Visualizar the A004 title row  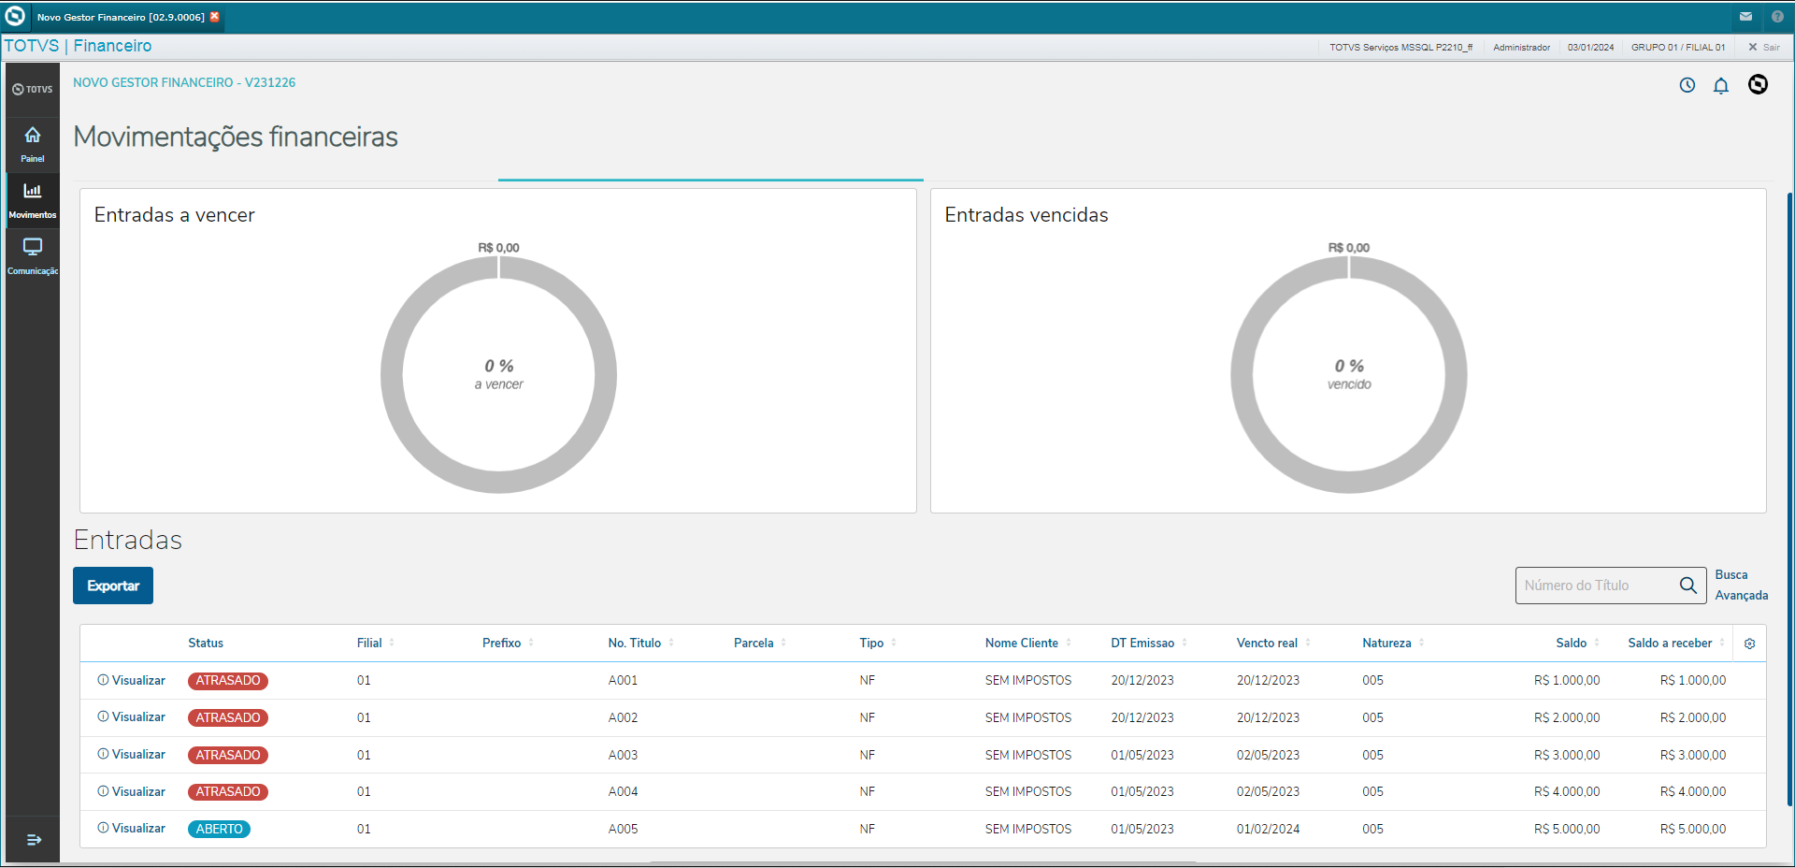pos(132,792)
